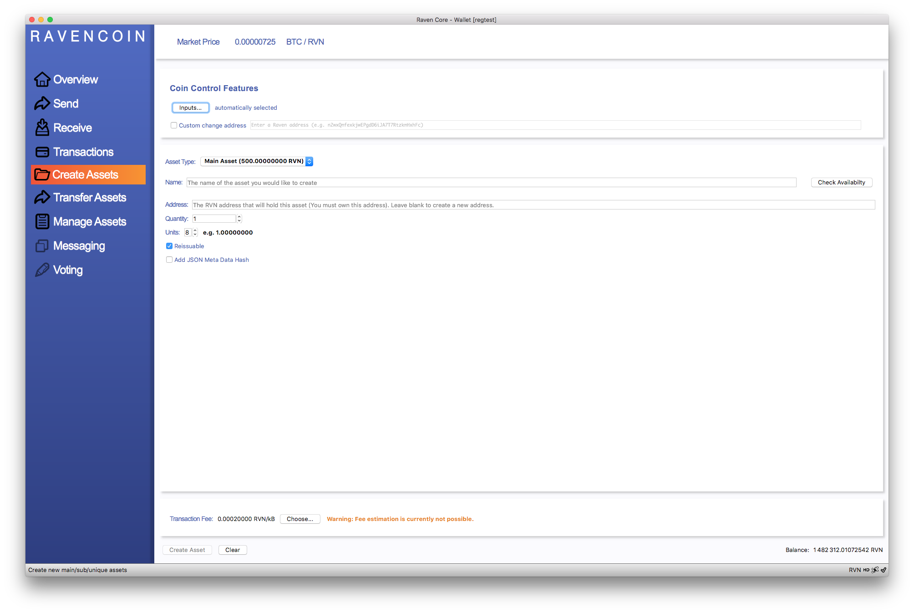Click the Inputs... button
The width and height of the screenshot is (914, 613).
pos(190,107)
